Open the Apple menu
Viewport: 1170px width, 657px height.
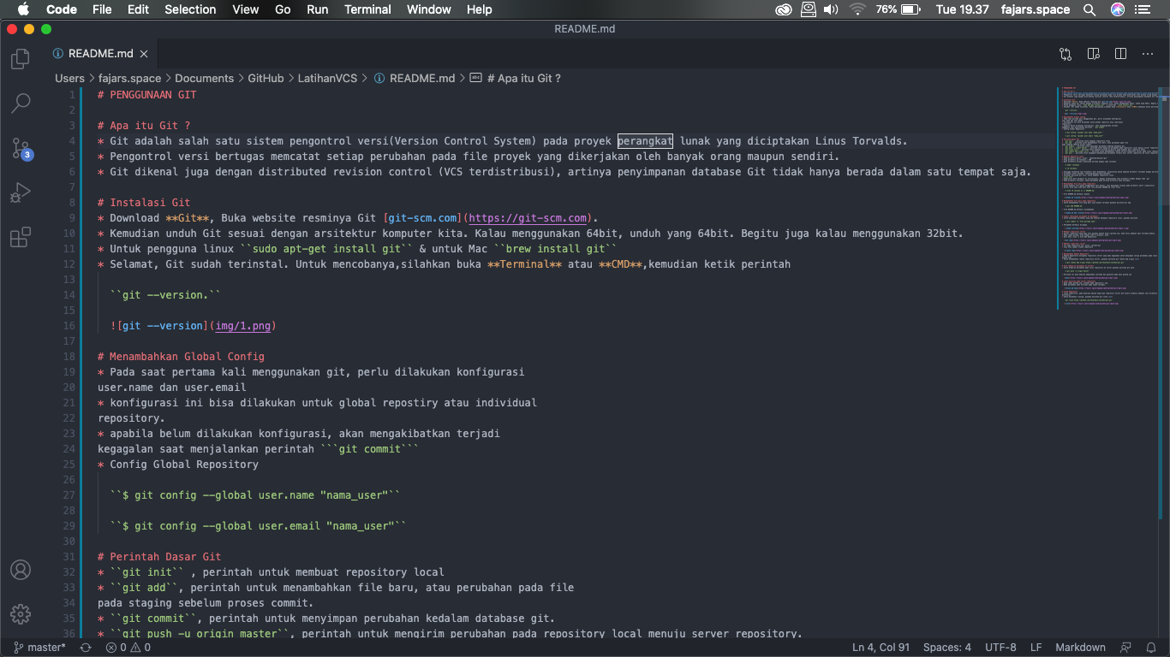point(22,9)
